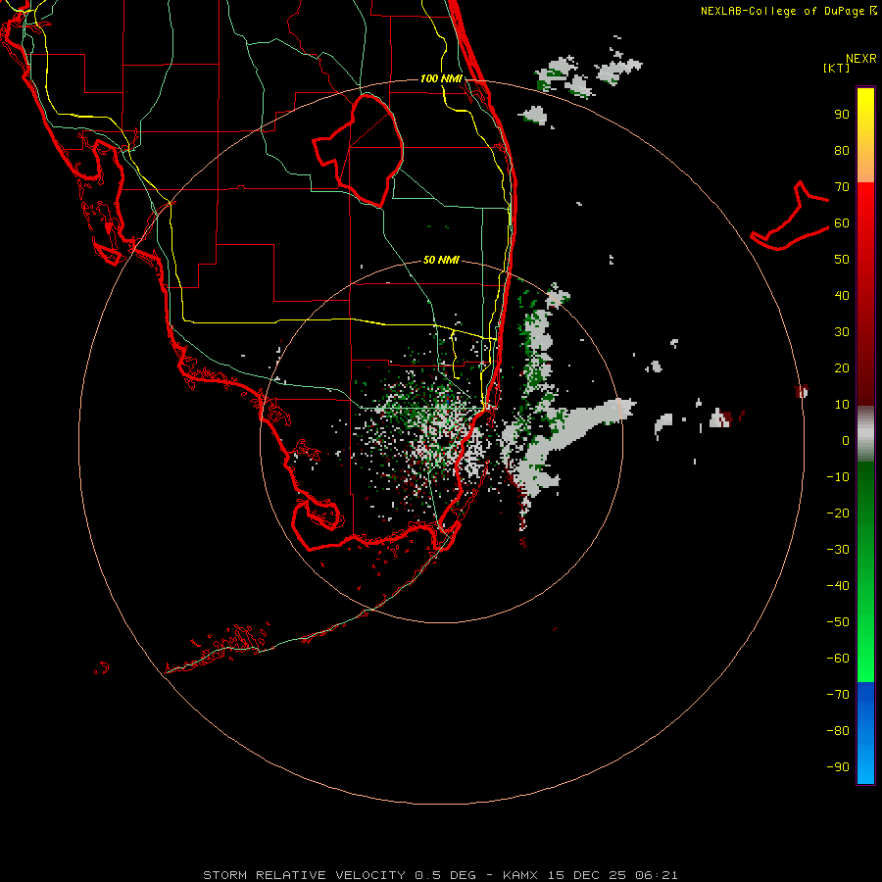This screenshot has width=882, height=882.
Task: Click the thick red Lake Okeechobee outline
Action: click(358, 151)
